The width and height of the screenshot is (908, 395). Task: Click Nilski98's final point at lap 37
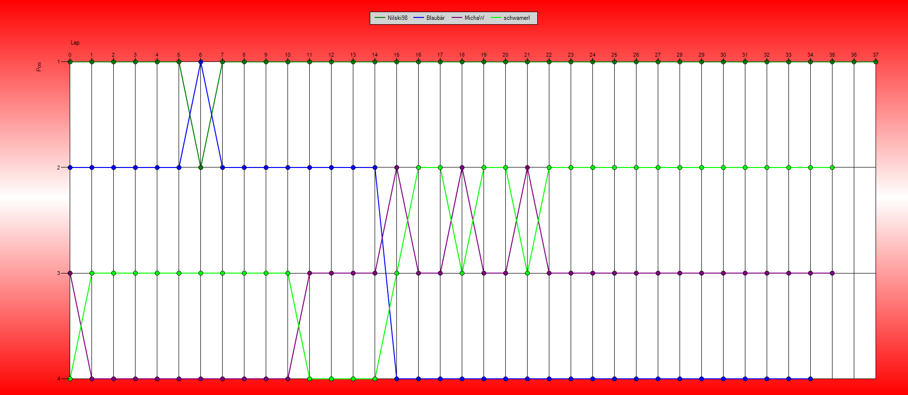(876, 62)
